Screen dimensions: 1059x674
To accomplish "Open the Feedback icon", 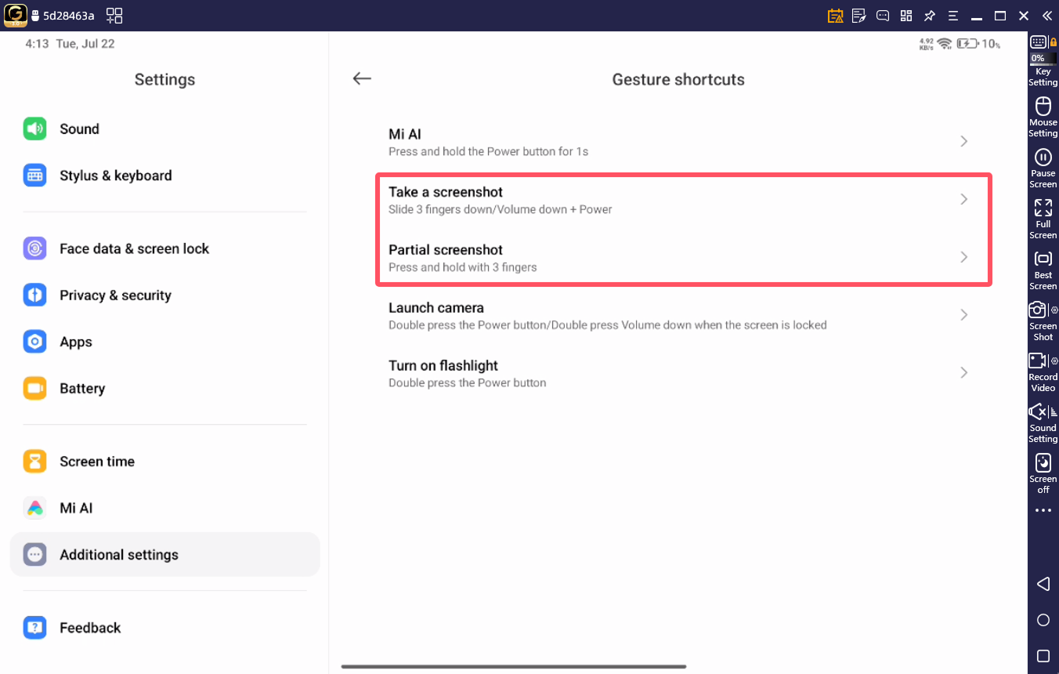I will pos(34,628).
